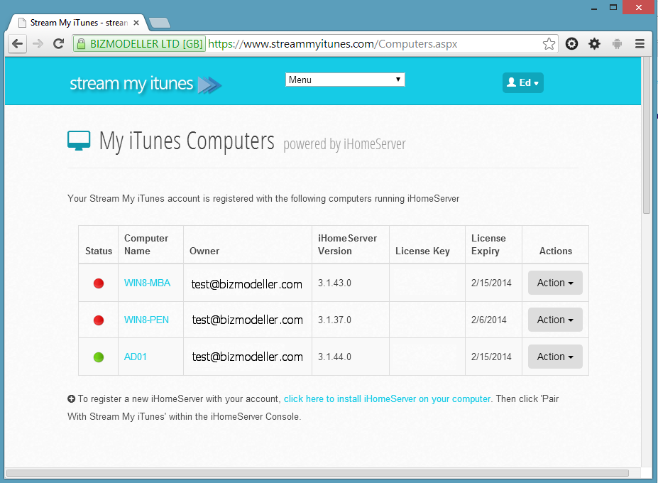This screenshot has height=483, width=658.
Task: Open a new browser tab
Action: (160, 23)
